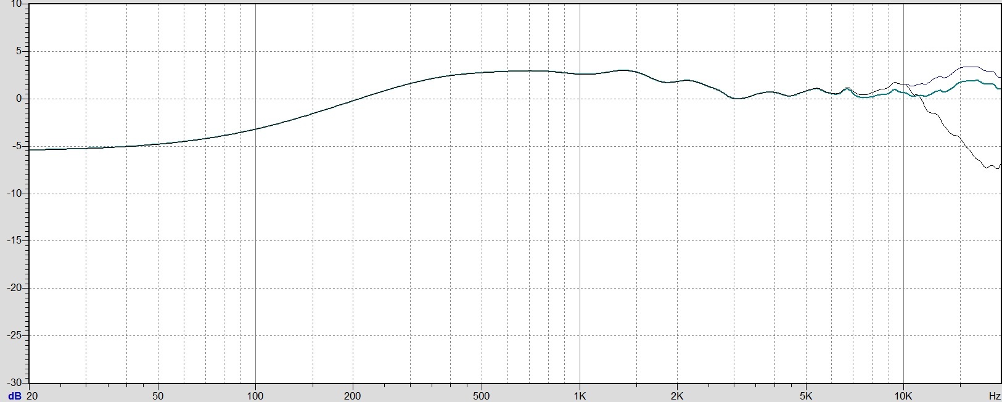
Task: Click the 5K frequency axis label
Action: (x=806, y=396)
